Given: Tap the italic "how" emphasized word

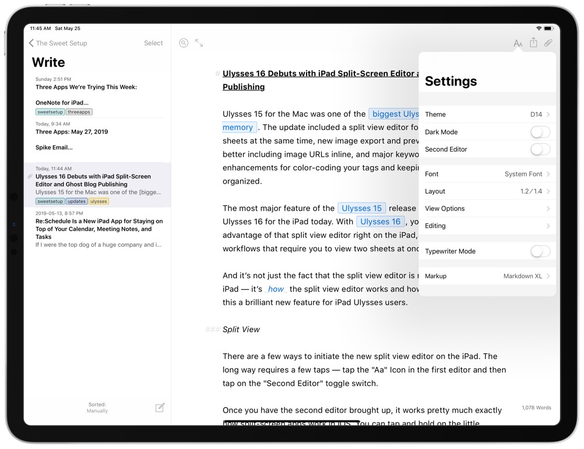Looking at the screenshot, I should pyautogui.click(x=276, y=289).
